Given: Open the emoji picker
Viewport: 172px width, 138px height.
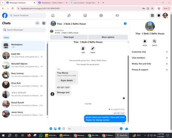Looking at the screenshot, I should click(121, 129).
